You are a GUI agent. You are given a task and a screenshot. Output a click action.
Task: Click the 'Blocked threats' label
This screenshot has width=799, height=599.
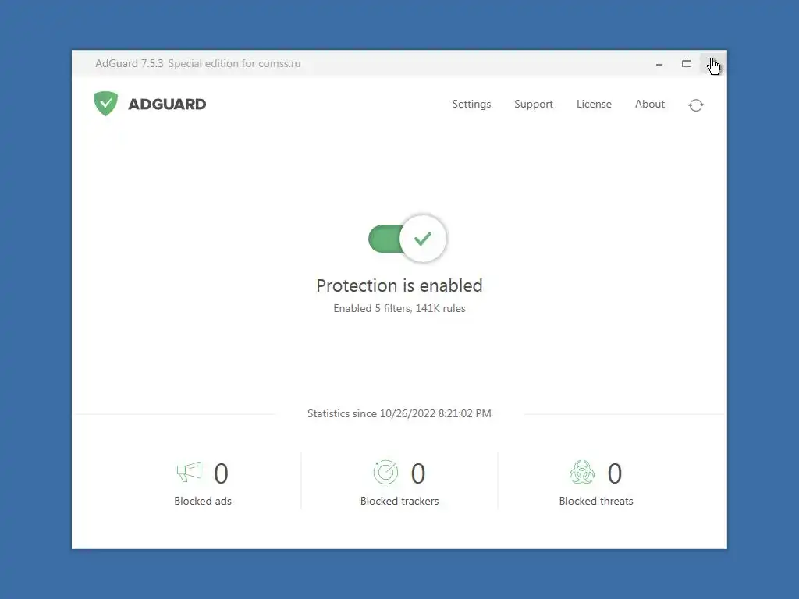pyautogui.click(x=595, y=501)
